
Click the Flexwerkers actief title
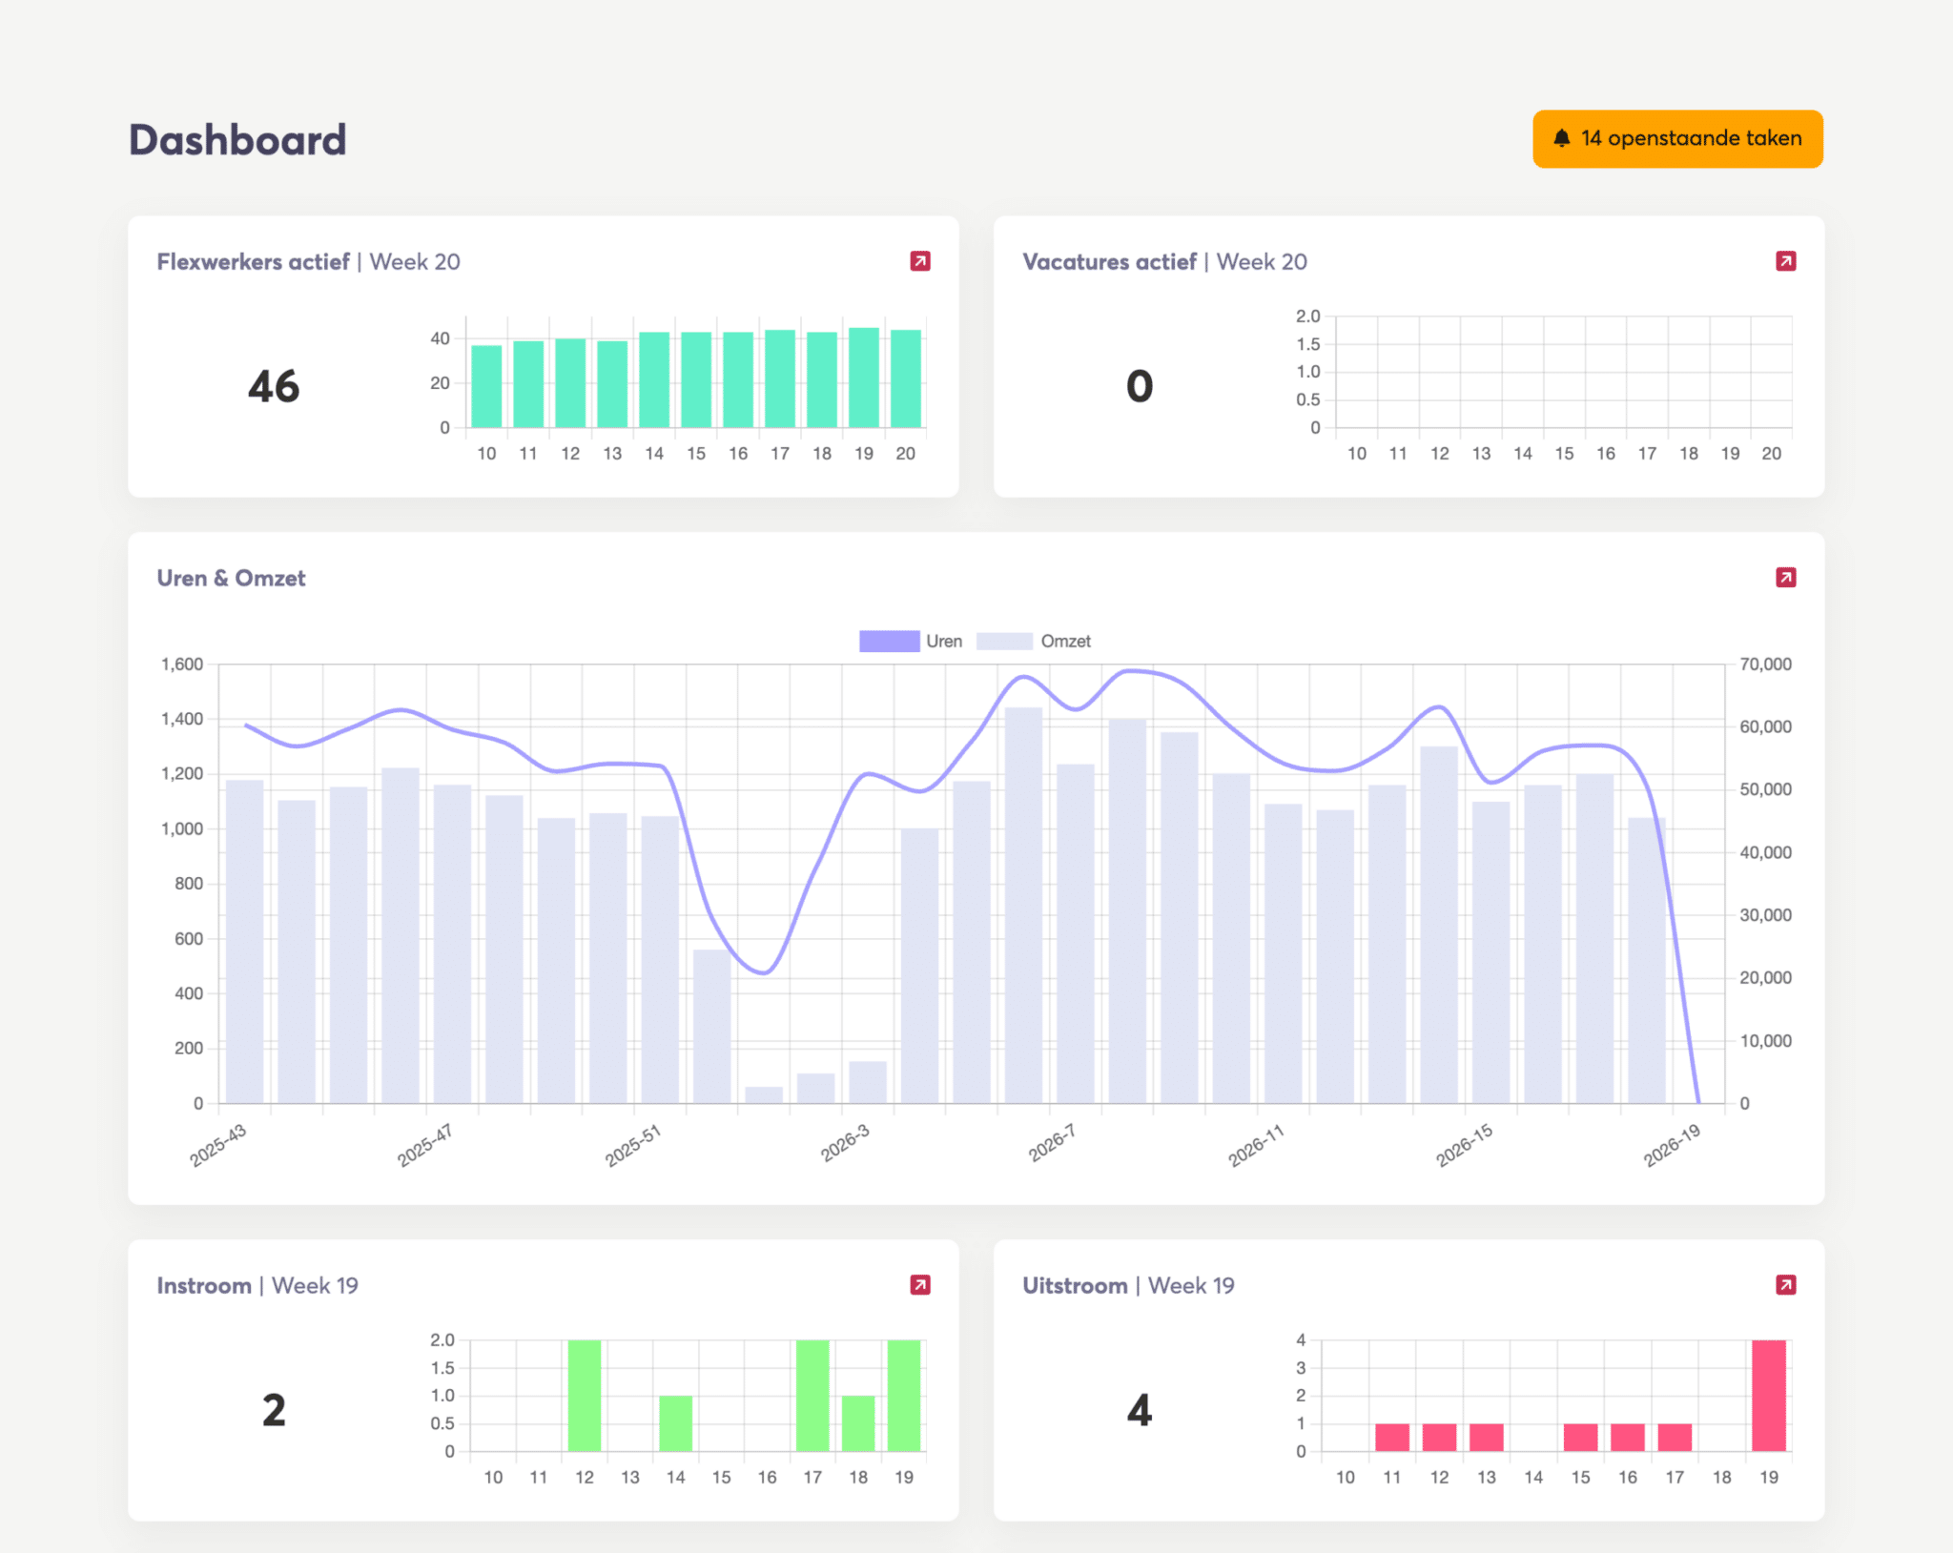(253, 262)
